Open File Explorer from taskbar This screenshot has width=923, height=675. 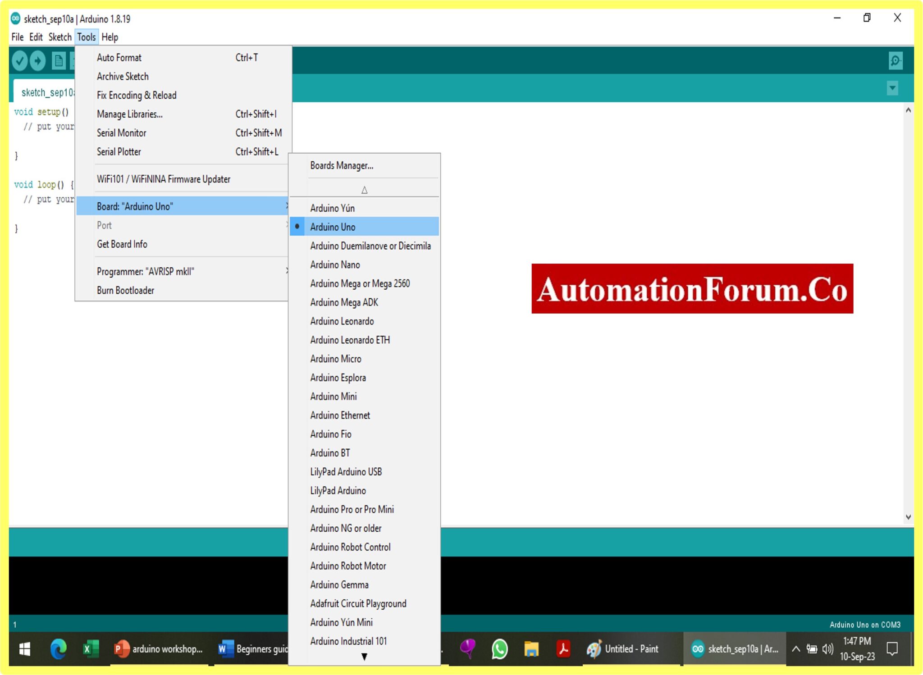[531, 649]
